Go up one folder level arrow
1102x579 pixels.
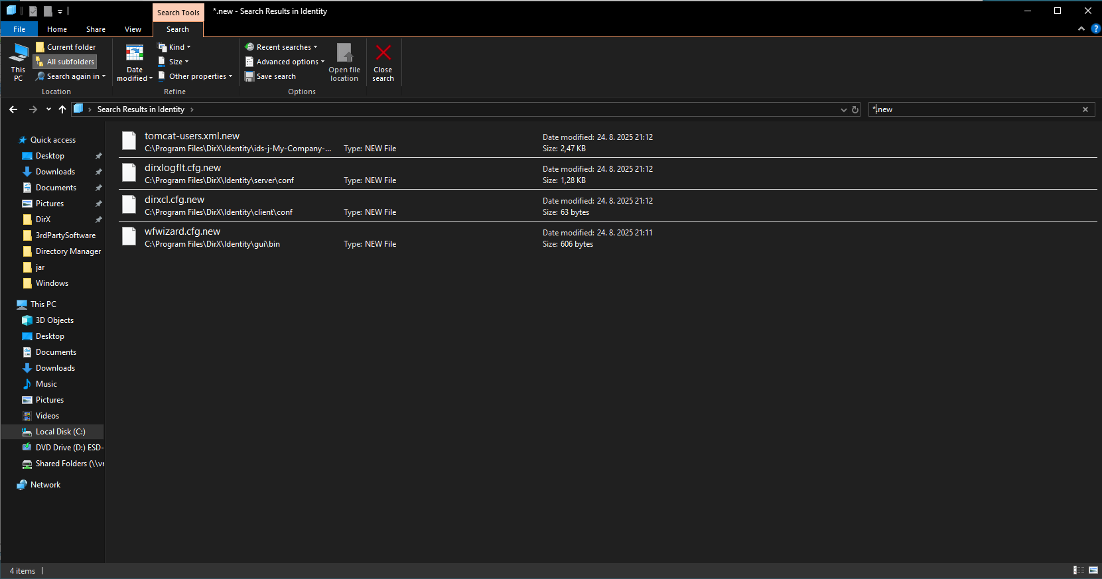pyautogui.click(x=62, y=109)
